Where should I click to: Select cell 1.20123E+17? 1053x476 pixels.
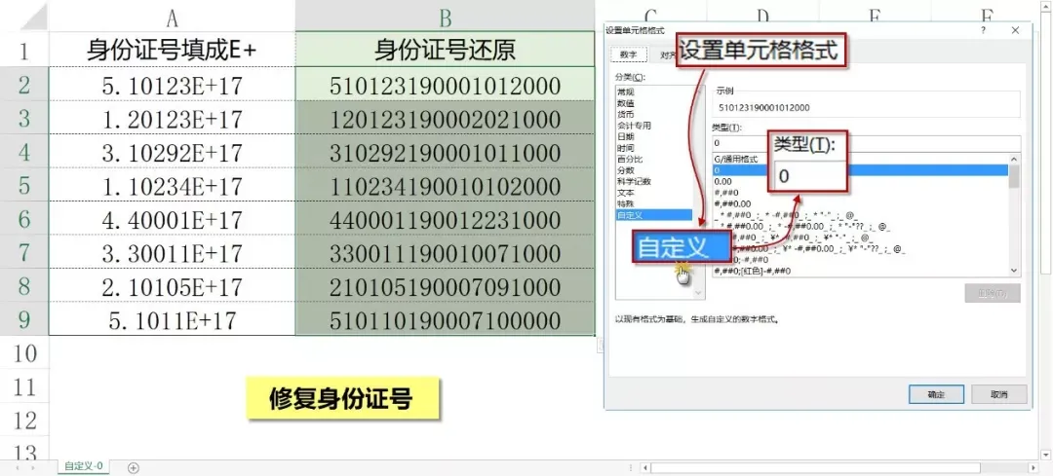click(x=172, y=119)
